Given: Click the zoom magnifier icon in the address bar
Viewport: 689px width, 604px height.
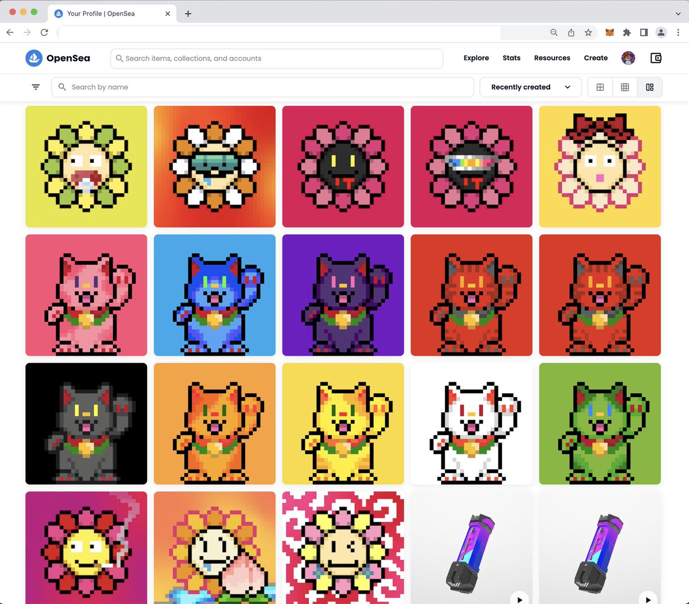Looking at the screenshot, I should tap(554, 33).
